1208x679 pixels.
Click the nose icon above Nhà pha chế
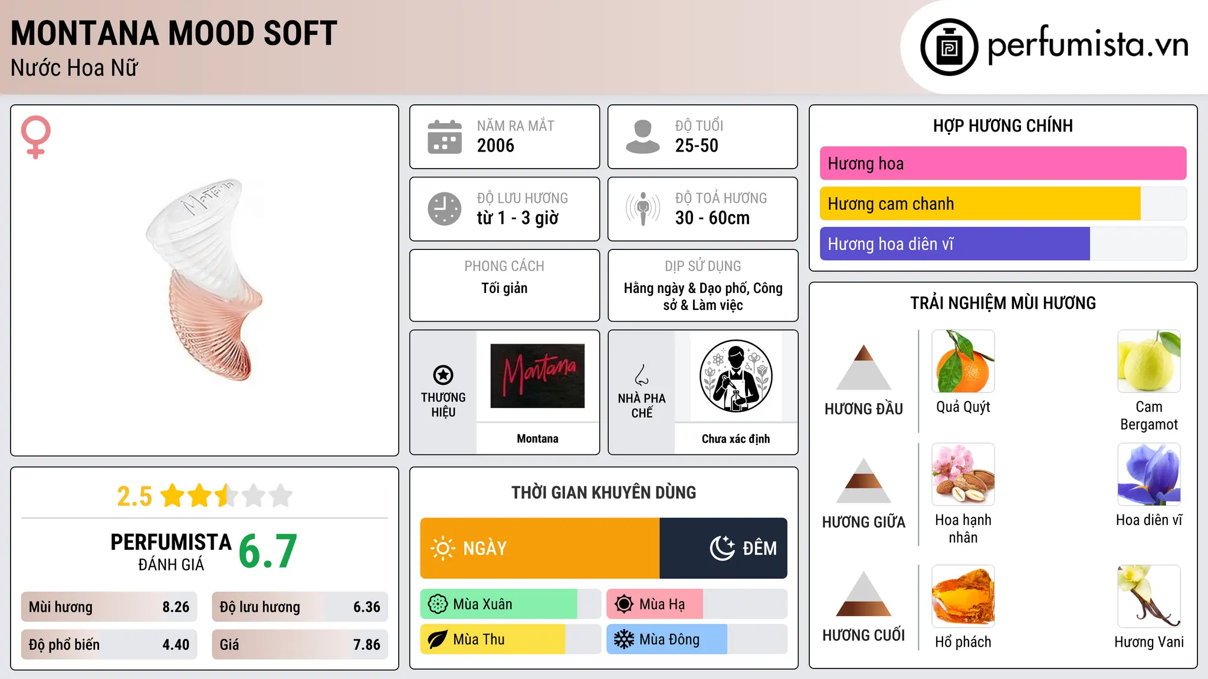coord(642,375)
